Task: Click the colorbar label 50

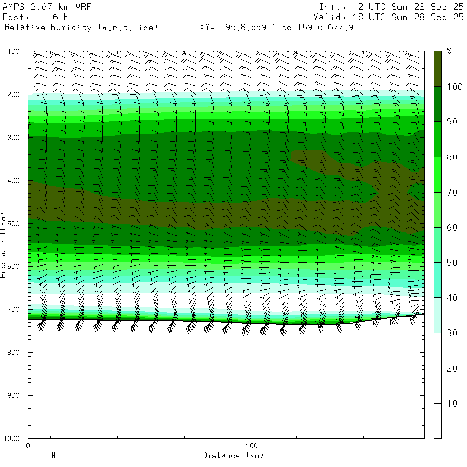Action: [452, 263]
